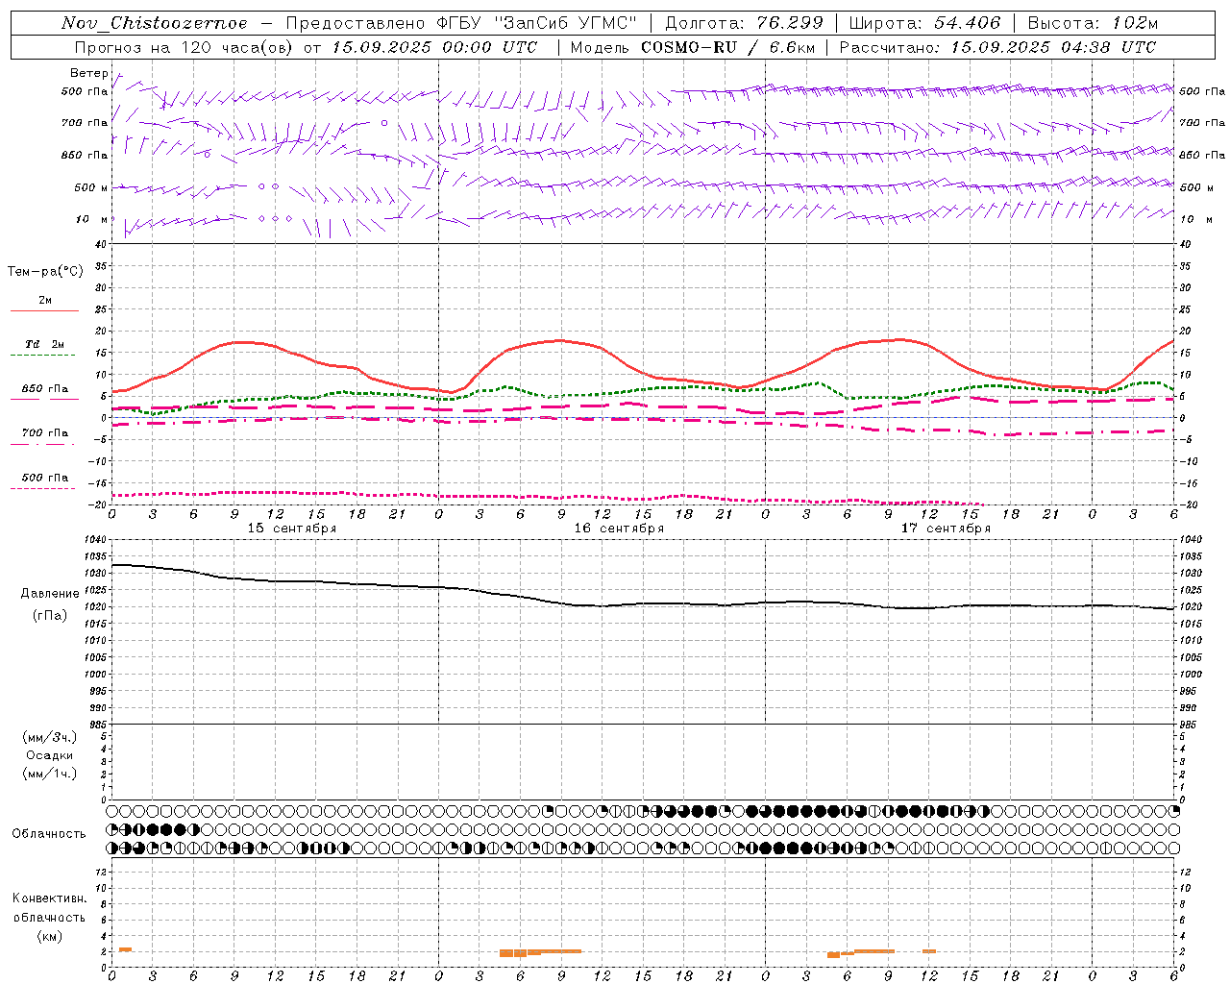Click the forecast start 15.09.2025 00:00 UTC

click(x=434, y=47)
